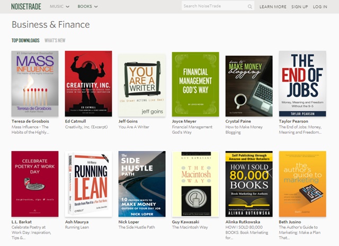
Task: Expand the Books dropdown menu
Action: click(x=87, y=7)
